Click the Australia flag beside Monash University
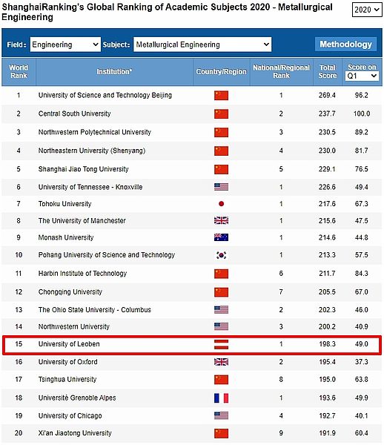Viewport: 384px width, 445px height. [221, 237]
